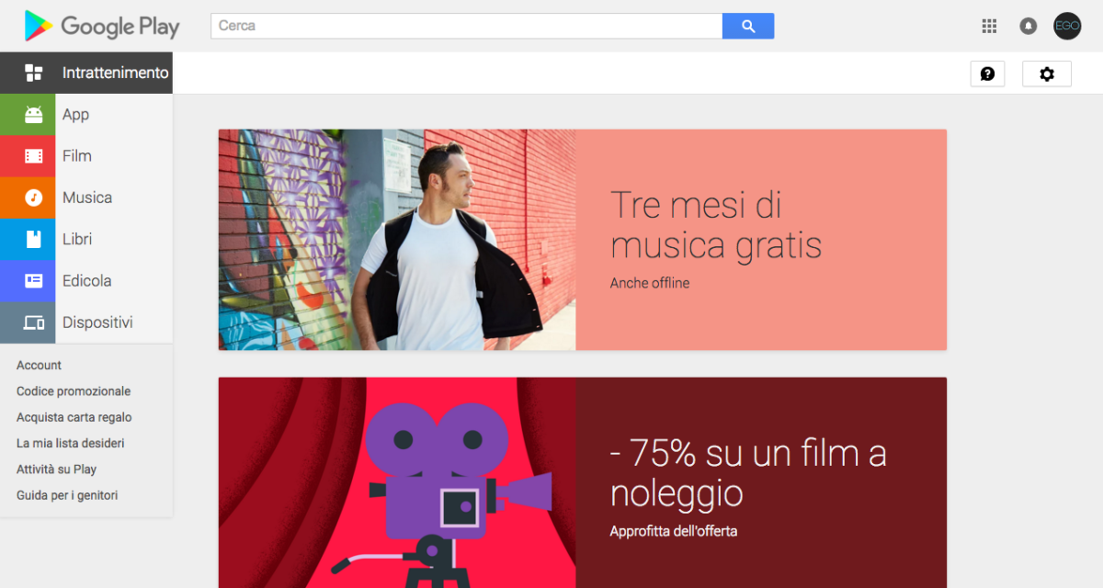
Task: Open the Google apps grid icon
Action: point(989,26)
